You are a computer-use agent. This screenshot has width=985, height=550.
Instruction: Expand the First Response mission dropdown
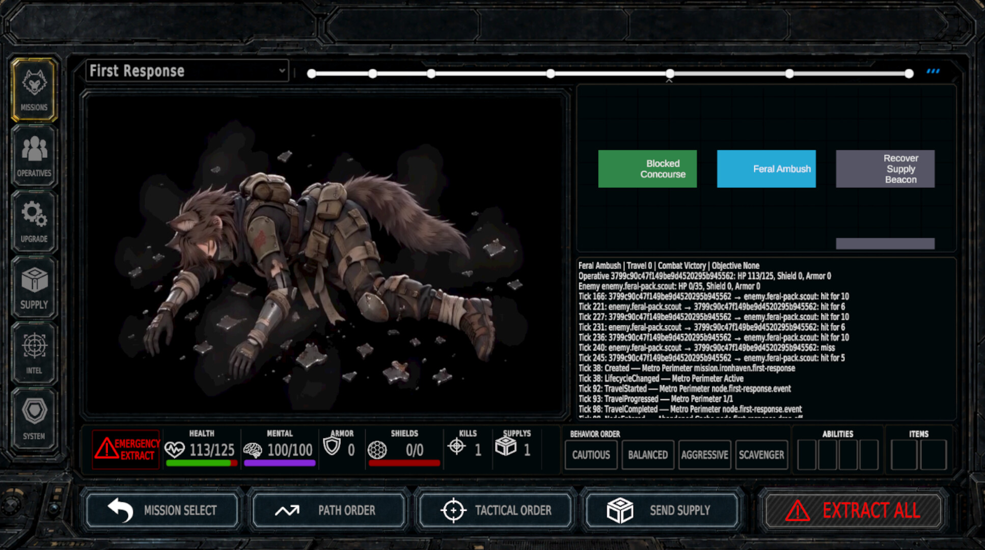187,71
